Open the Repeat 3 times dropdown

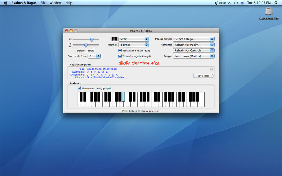(134, 45)
